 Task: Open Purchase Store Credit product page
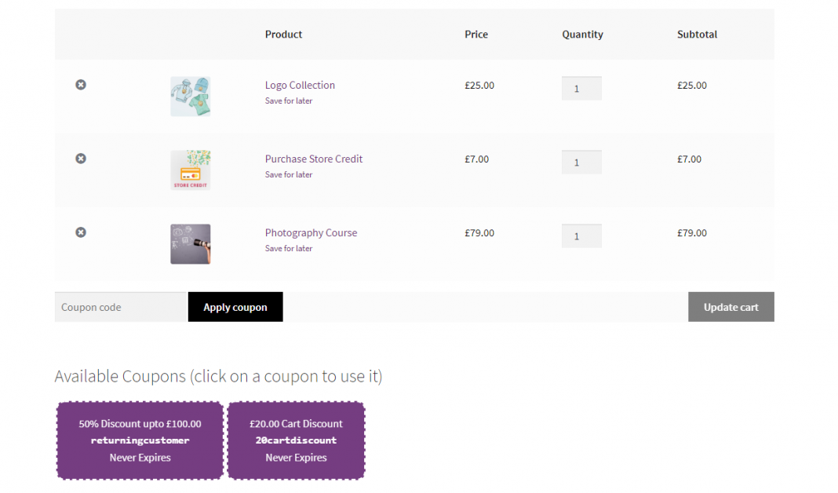pyautogui.click(x=313, y=159)
